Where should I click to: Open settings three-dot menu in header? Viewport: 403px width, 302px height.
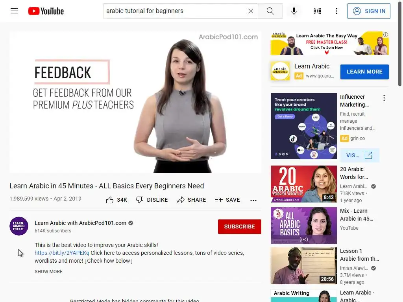point(336,11)
